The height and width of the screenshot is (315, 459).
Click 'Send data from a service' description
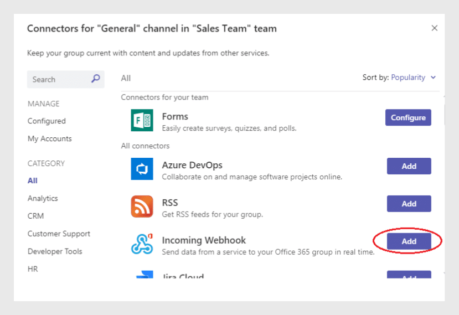tap(268, 252)
